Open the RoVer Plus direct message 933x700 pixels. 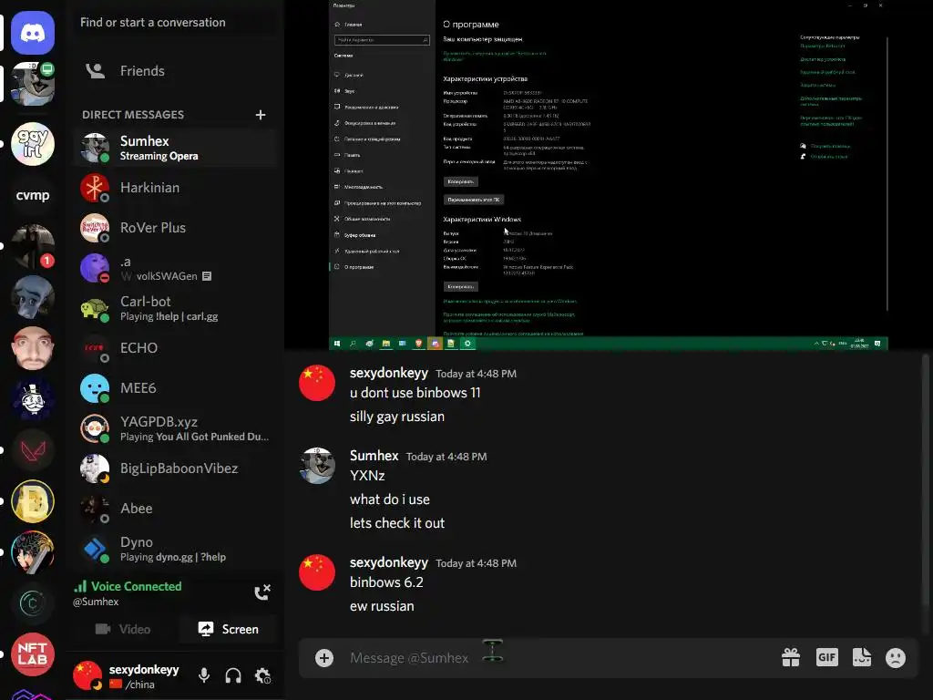(x=175, y=228)
